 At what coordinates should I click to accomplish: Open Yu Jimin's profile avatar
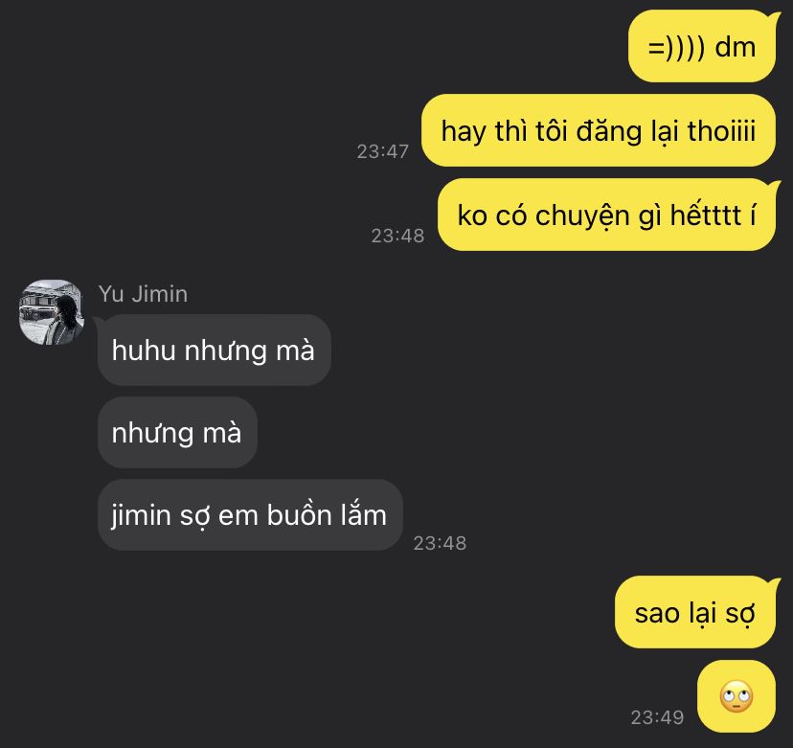51,312
